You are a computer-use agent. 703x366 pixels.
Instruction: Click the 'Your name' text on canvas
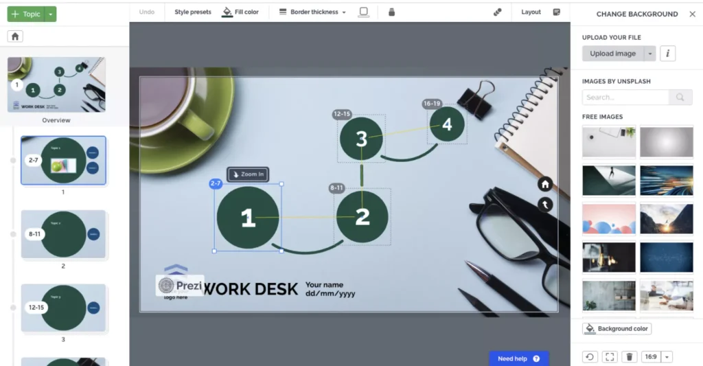[x=324, y=285]
